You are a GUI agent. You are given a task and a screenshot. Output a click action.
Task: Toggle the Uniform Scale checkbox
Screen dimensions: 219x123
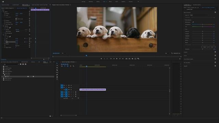[16, 19]
